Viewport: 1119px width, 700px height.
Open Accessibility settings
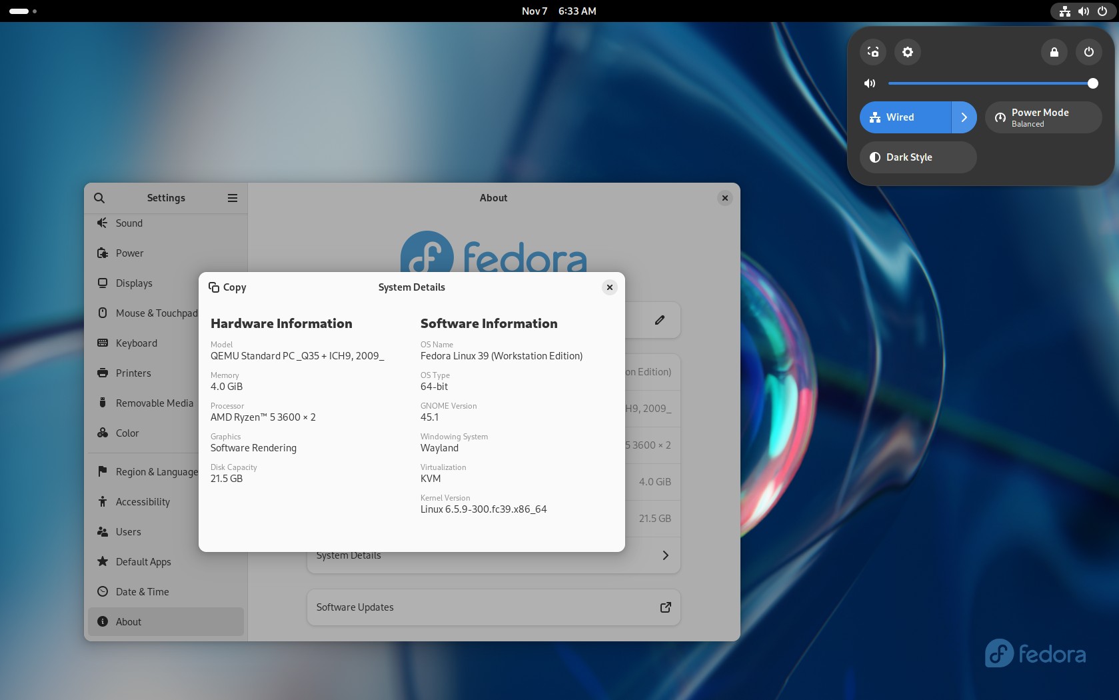coord(143,502)
